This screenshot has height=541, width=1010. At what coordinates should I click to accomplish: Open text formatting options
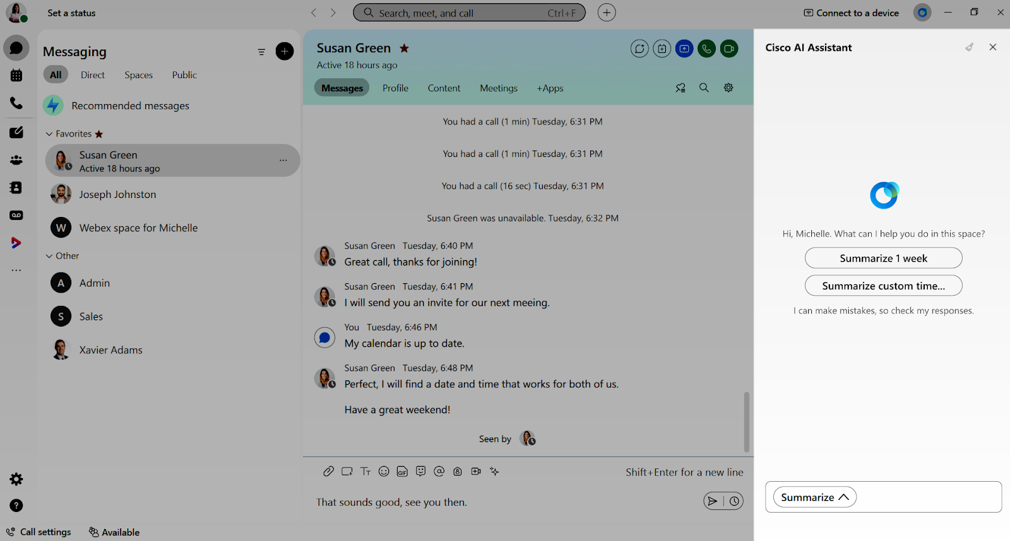[x=365, y=472]
